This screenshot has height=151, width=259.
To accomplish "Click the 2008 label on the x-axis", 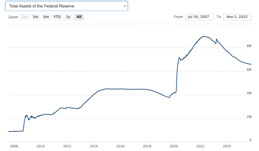I will (14, 146).
